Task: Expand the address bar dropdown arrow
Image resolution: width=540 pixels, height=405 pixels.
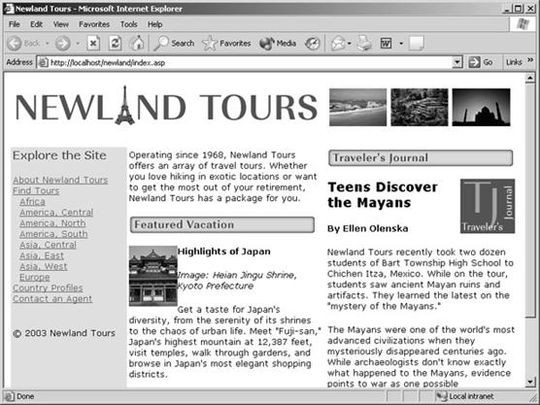Action: pos(456,62)
